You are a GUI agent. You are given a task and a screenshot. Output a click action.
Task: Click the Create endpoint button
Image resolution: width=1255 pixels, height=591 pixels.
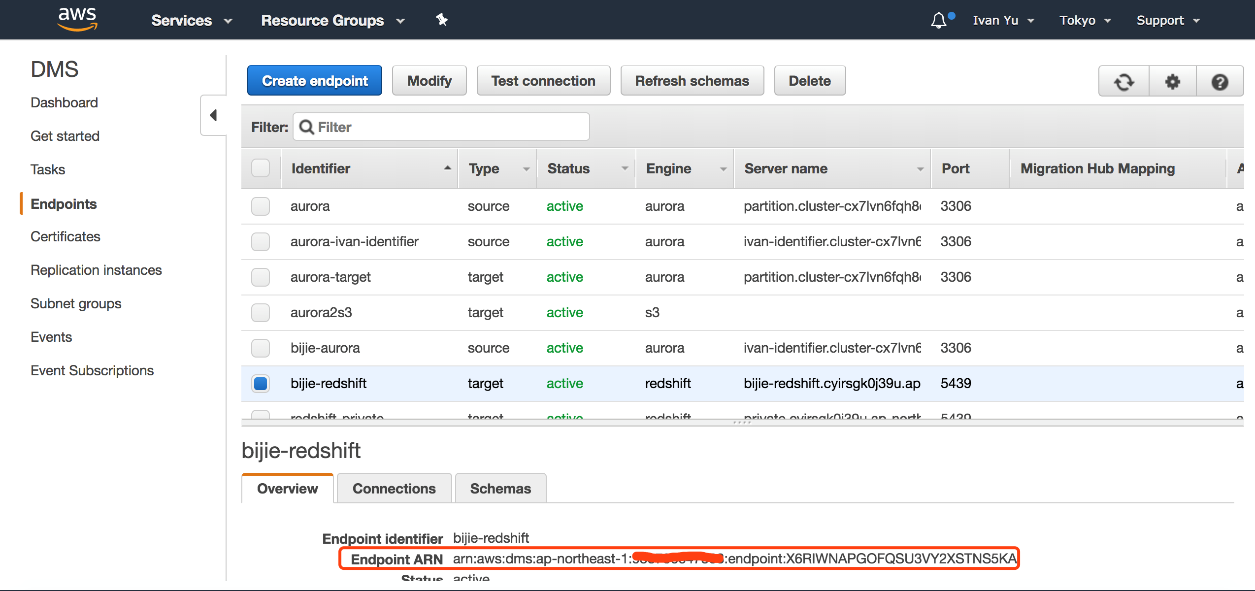point(315,81)
